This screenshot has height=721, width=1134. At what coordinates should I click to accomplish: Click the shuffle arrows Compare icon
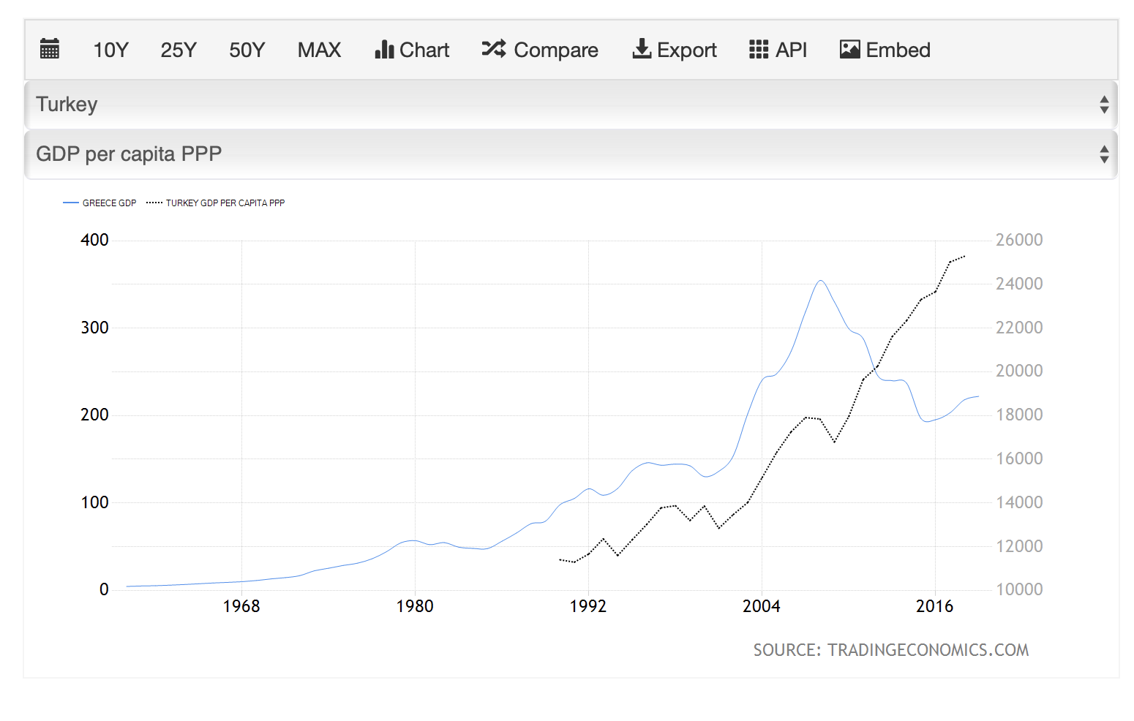[x=494, y=49]
